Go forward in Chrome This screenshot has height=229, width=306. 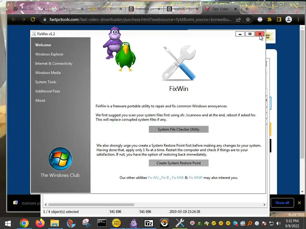(x=23, y=19)
